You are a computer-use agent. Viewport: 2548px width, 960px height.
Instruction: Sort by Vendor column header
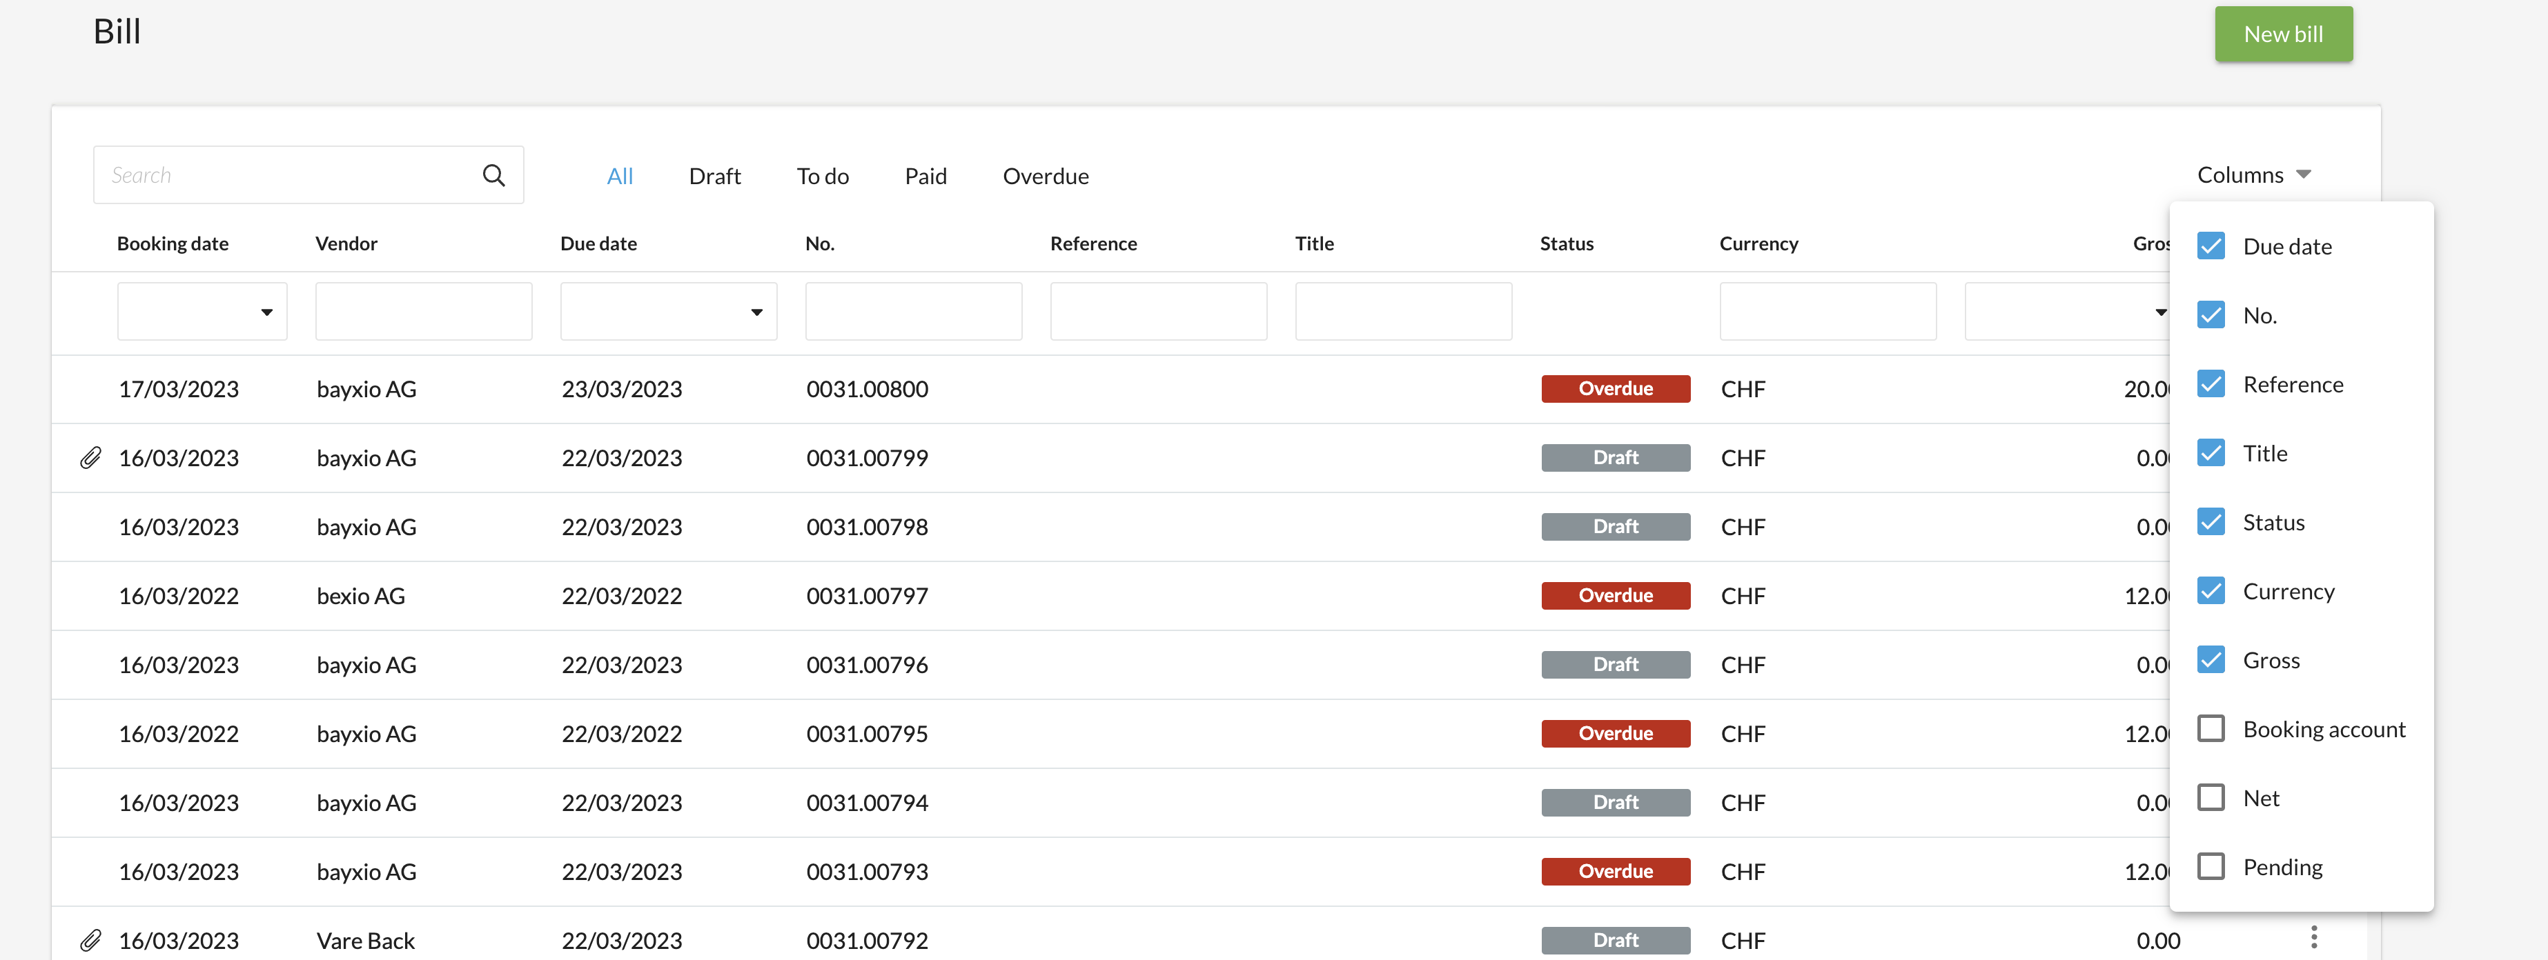[346, 243]
